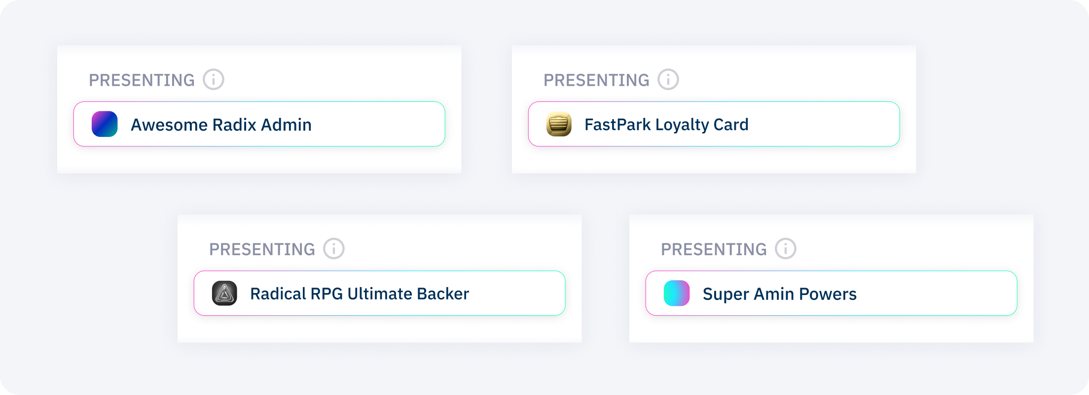The image size is (1089, 395).
Task: Click the gold FastPark Loyalty Card badge icon
Action: [559, 124]
